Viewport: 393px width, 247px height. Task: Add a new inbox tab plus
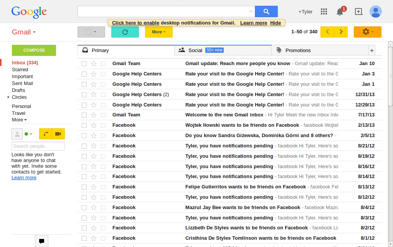tap(372, 51)
